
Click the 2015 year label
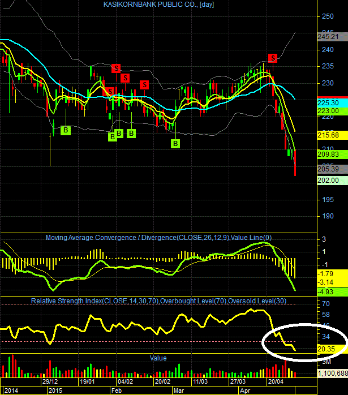coord(55,390)
